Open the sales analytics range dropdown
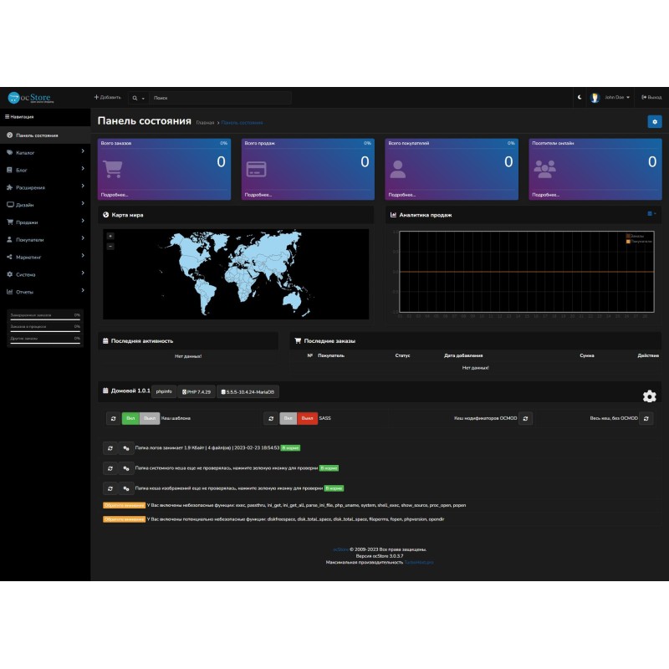669x669 pixels. coord(651,214)
